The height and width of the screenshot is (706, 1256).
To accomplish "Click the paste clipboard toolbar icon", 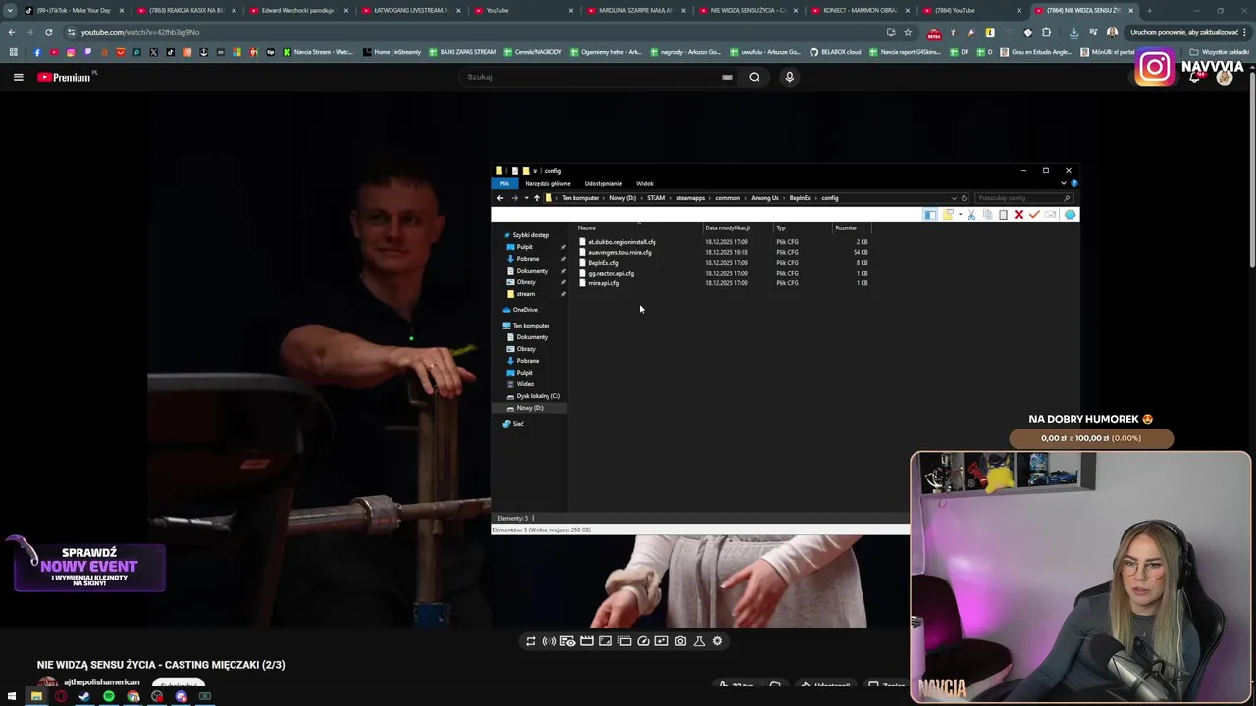I will (x=1003, y=215).
